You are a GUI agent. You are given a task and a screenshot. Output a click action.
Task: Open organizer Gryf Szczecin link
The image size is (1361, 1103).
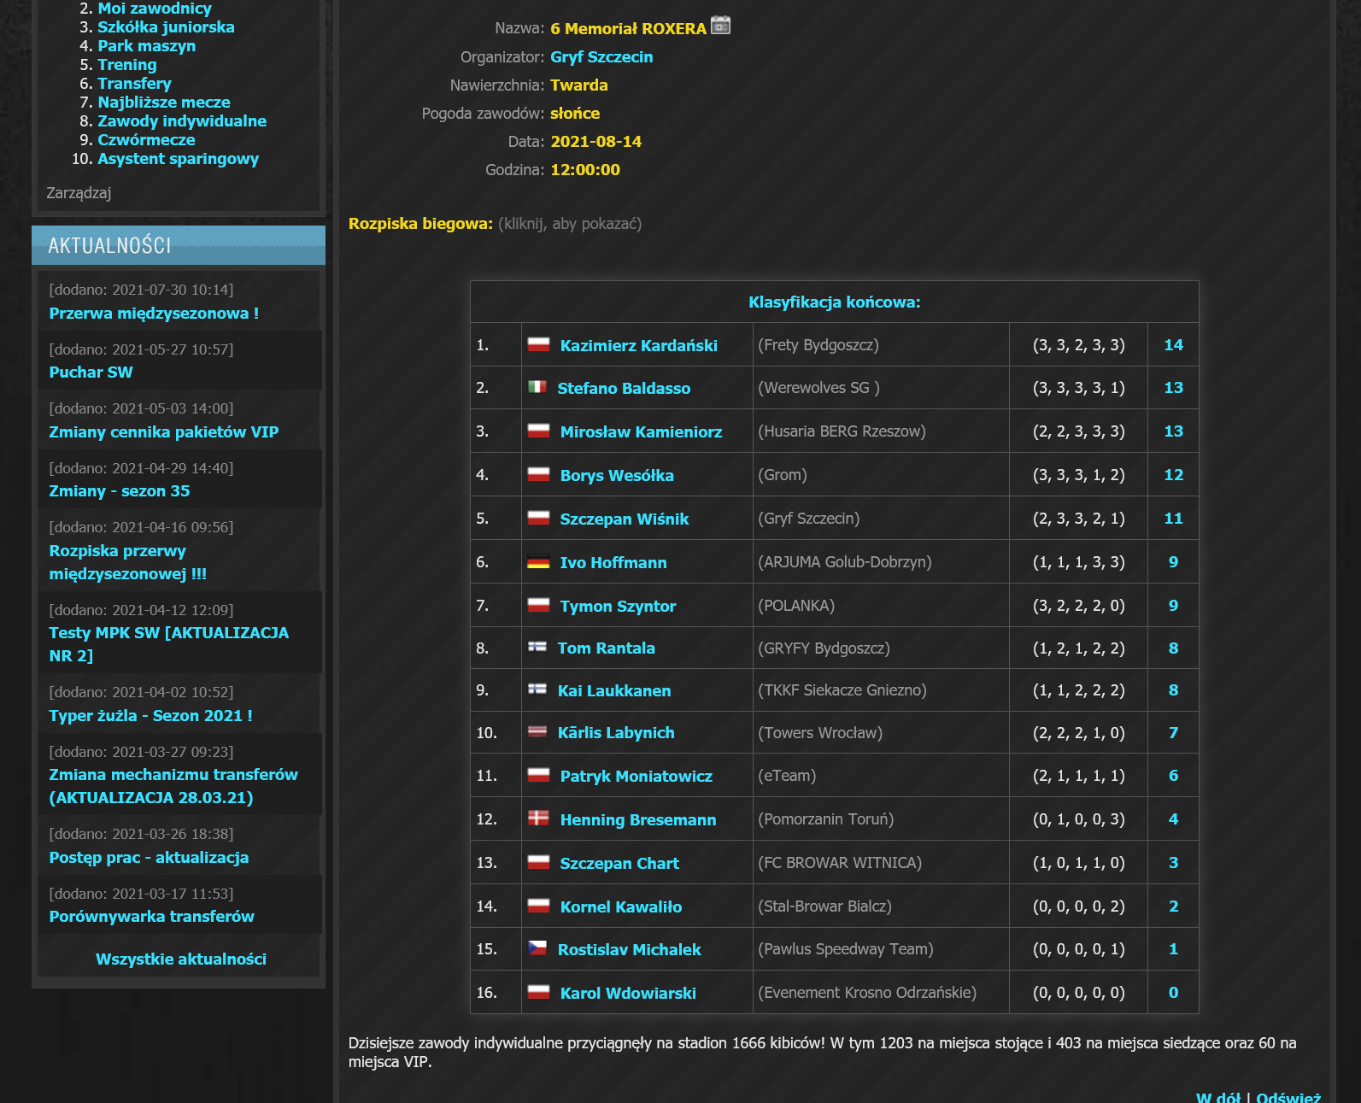(601, 57)
